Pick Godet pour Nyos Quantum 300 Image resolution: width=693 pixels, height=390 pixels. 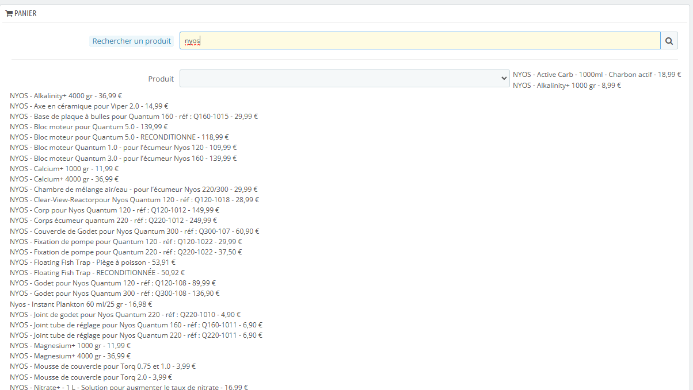coord(115,294)
